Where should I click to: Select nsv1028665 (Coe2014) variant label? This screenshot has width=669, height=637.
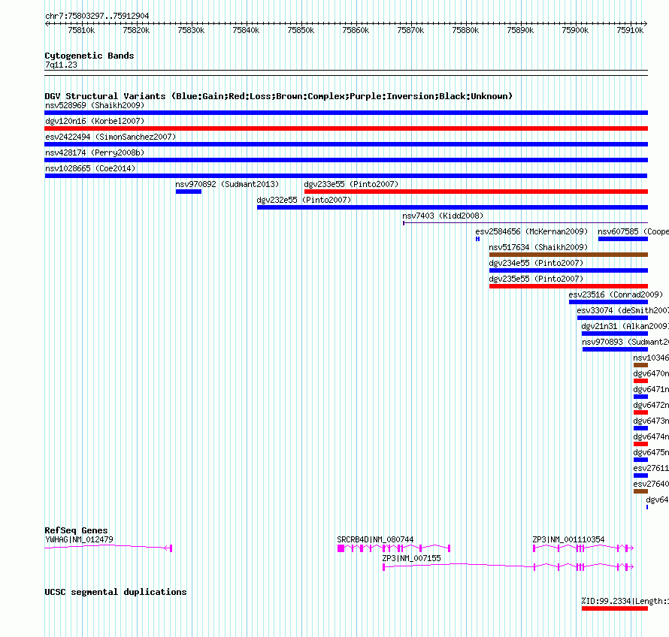pos(90,168)
